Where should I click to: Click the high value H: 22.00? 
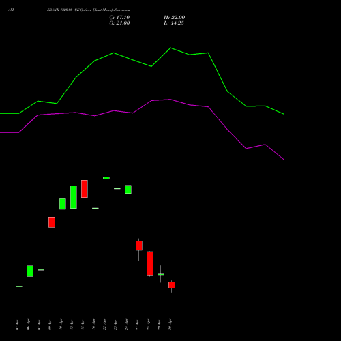[x=174, y=18]
